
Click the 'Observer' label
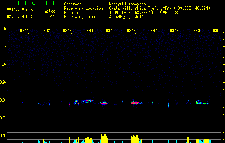coord(73,4)
